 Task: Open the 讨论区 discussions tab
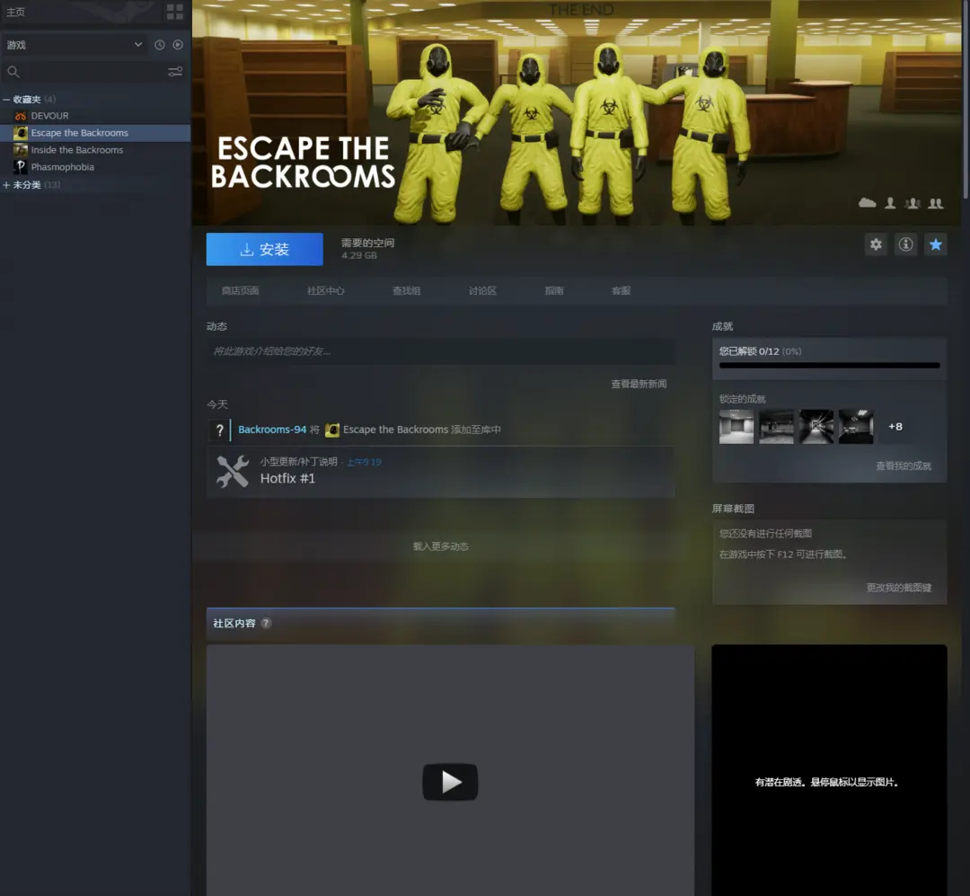[482, 290]
